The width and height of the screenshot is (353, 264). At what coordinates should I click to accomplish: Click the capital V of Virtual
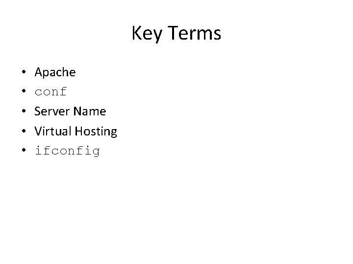pyautogui.click(x=38, y=131)
